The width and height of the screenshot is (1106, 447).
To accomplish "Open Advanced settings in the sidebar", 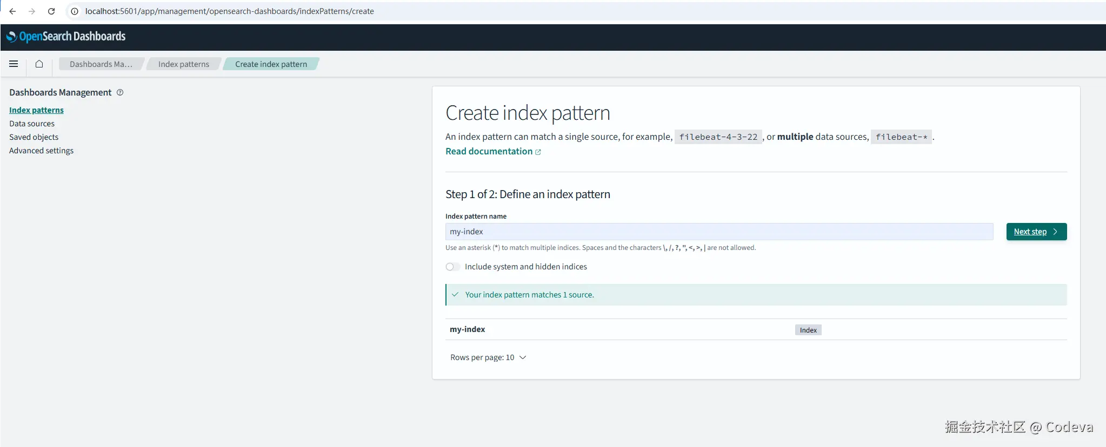I will pos(41,151).
